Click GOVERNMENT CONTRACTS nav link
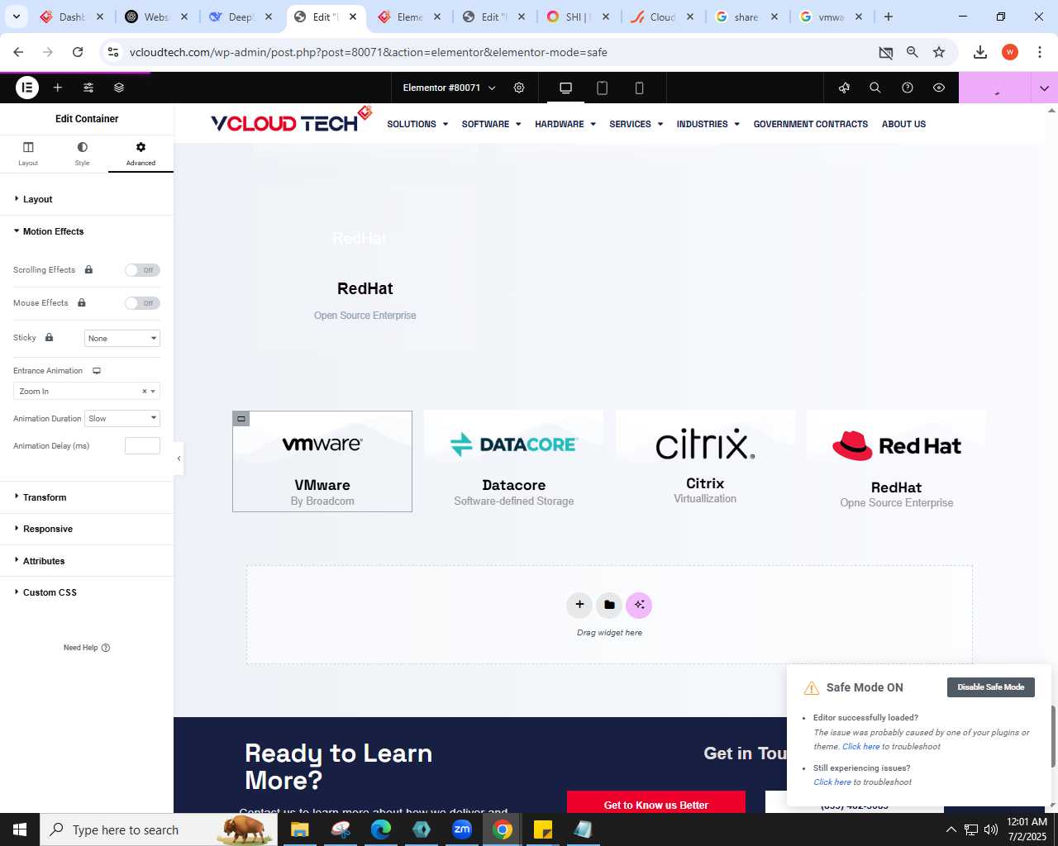The image size is (1058, 846). 811,124
